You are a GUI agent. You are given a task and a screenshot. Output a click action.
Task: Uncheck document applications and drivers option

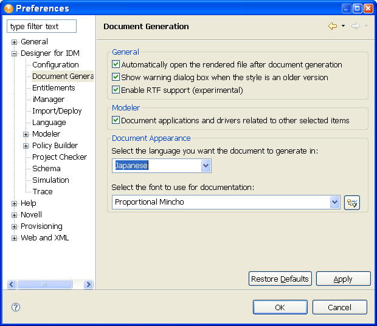point(116,120)
